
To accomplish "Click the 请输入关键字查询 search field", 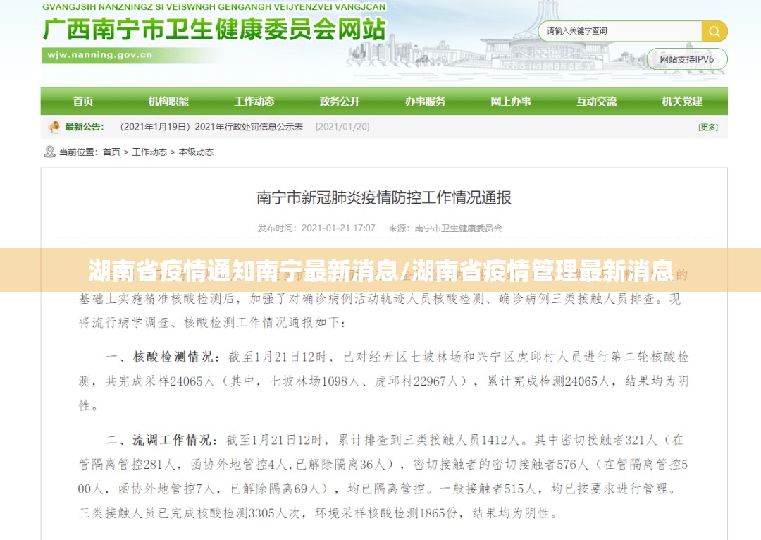I will click(x=620, y=31).
